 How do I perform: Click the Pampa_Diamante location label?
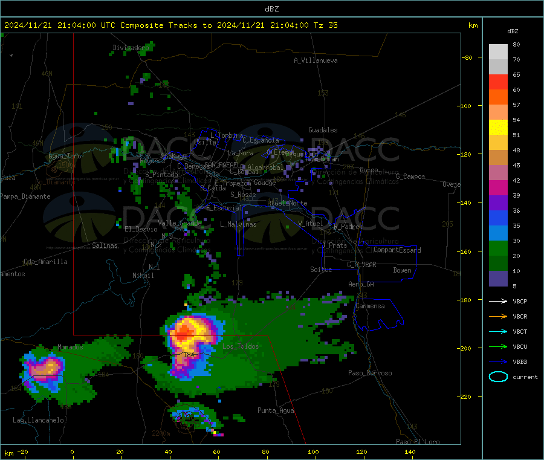coord(25,196)
